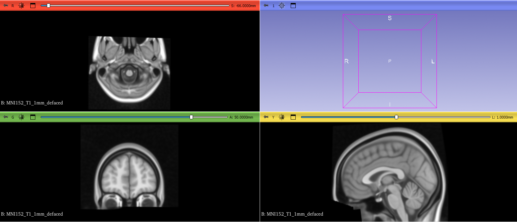Maximize the 3D view
Screen dimensions: 517x222
click(293, 6)
